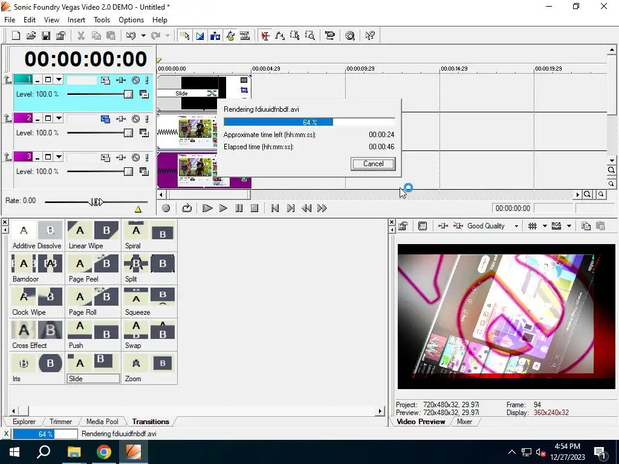619x464 pixels.
Task: Expand track 1 options dropdown arrow
Action: pyautogui.click(x=59, y=80)
